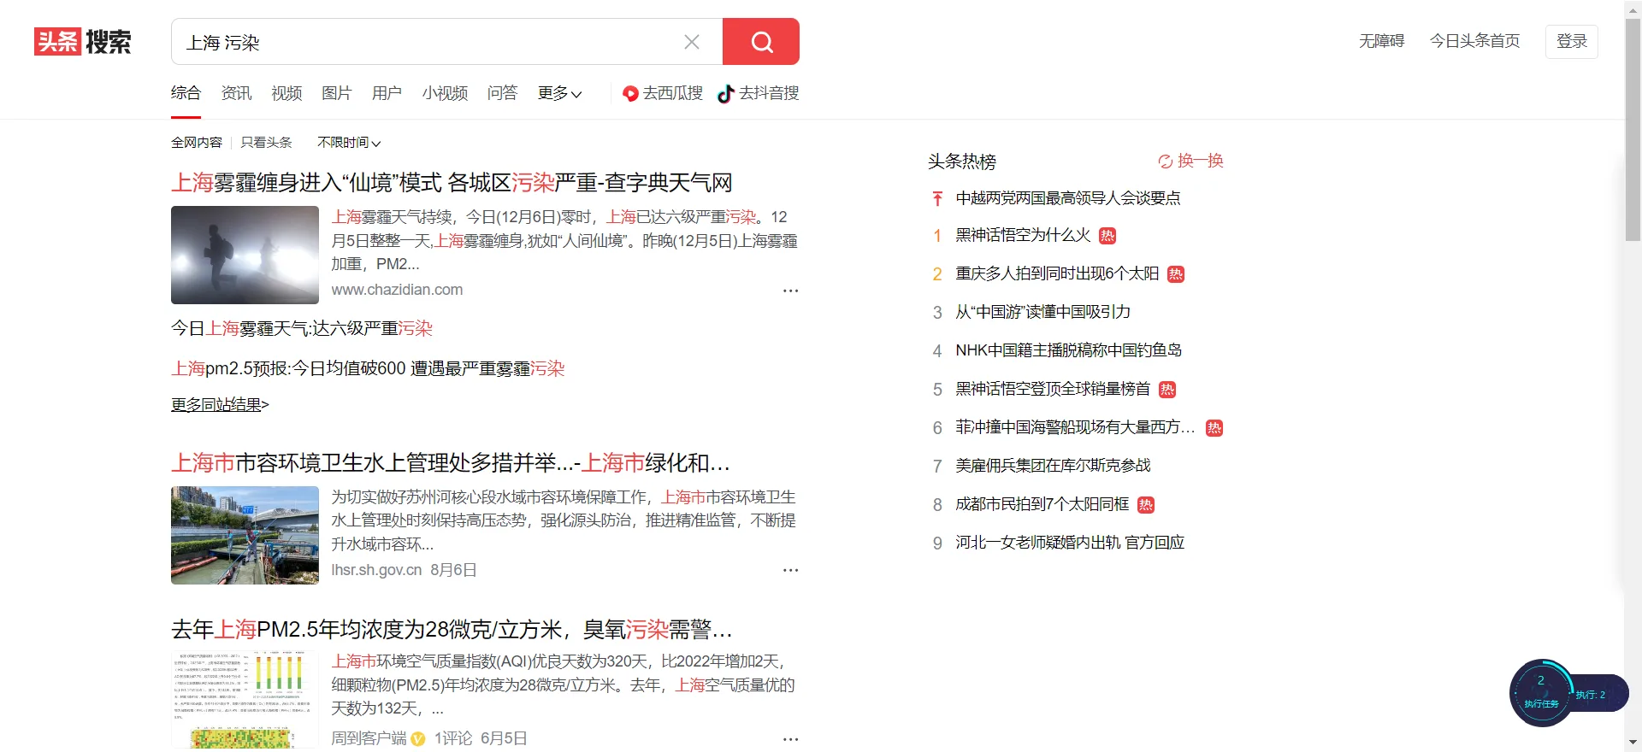
Task: Open hot topic 菲冲撞中国海警船现场
Action: click(x=1075, y=427)
